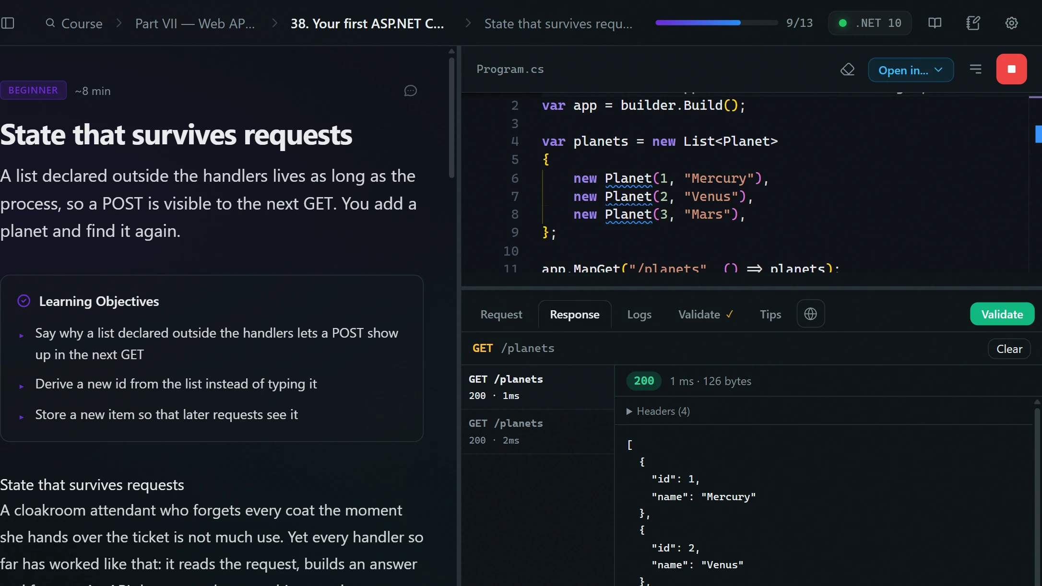Click the lesson comment bubble icon

pos(411,91)
